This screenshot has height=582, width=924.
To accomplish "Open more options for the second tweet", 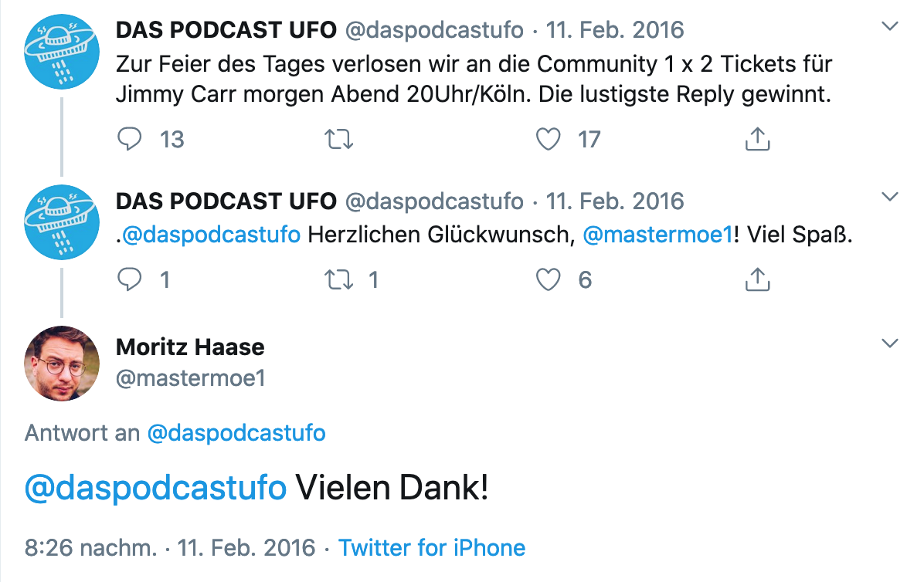I will 890,197.
